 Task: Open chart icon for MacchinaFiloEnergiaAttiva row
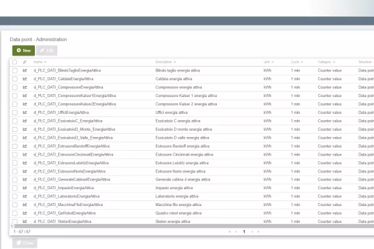coord(25,204)
